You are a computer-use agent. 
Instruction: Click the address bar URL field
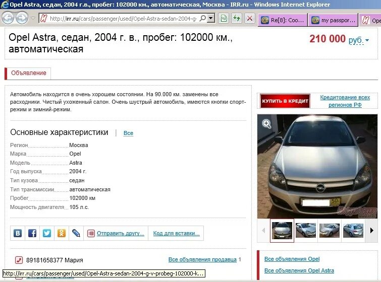[123, 19]
